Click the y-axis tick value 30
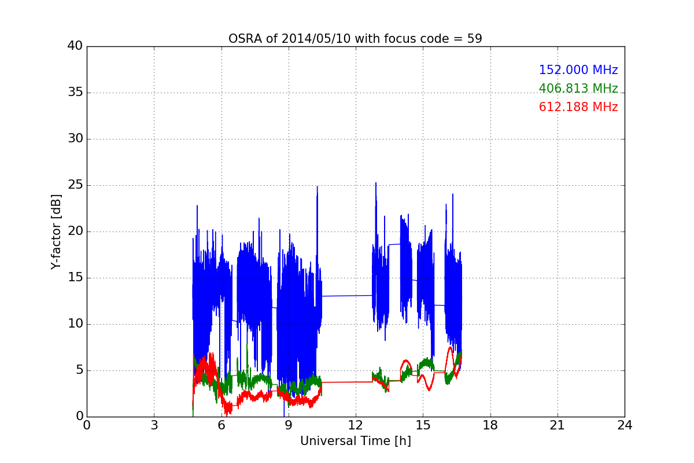Screen dimensions: 694x463 75,139
